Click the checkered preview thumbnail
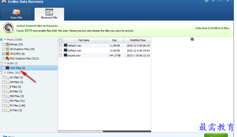Screen dimensions: 237x137 click(192, 39)
